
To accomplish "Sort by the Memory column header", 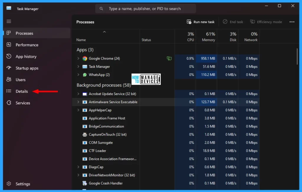I will (206, 37).
